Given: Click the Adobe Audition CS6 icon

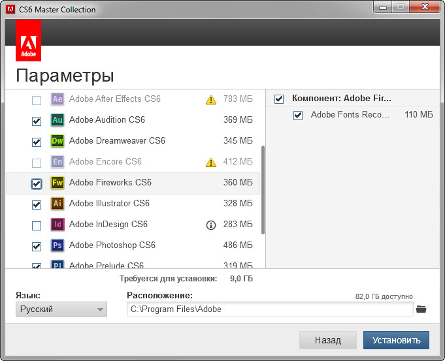Looking at the screenshot, I should point(58,120).
